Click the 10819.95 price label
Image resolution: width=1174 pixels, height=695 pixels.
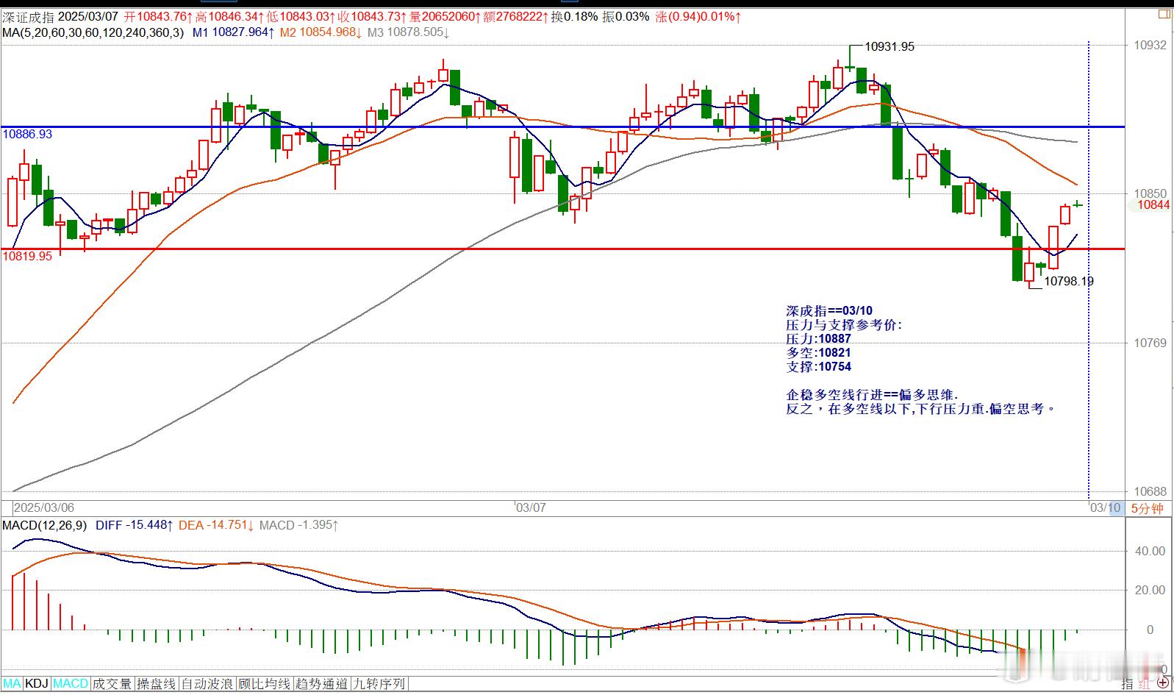tap(27, 257)
